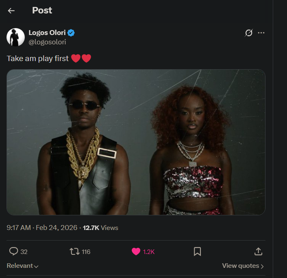This screenshot has width=287, height=278.
Task: Open the Logos Olori profile avatar
Action: point(16,37)
